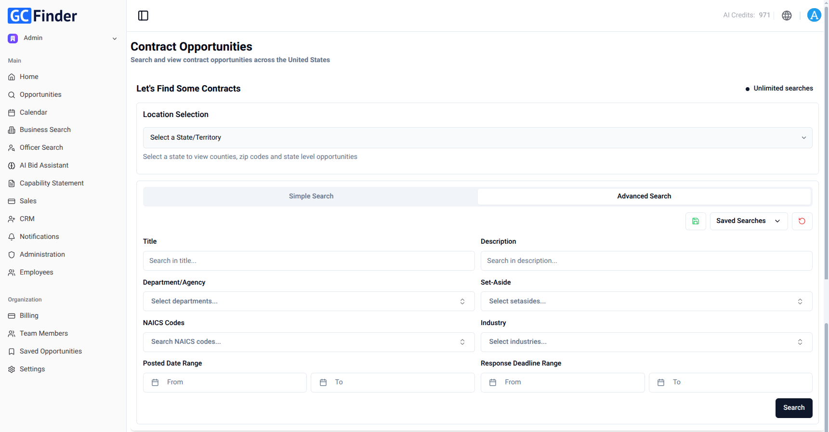Open the Saved Searches dropdown

(749, 221)
